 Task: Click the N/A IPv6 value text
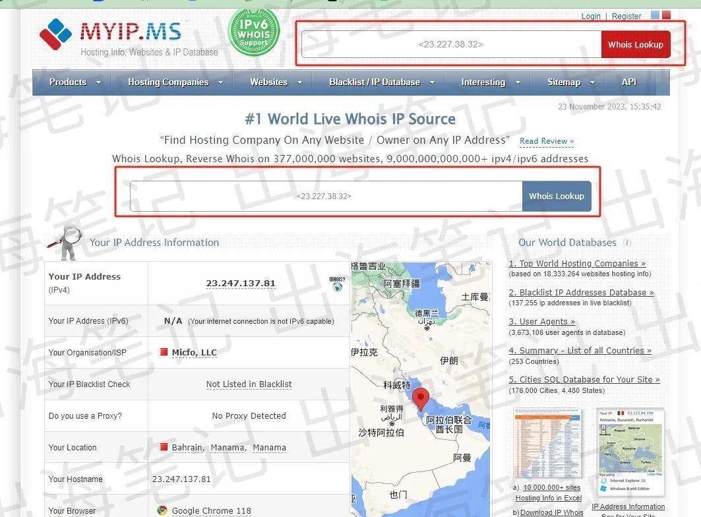[x=173, y=320]
